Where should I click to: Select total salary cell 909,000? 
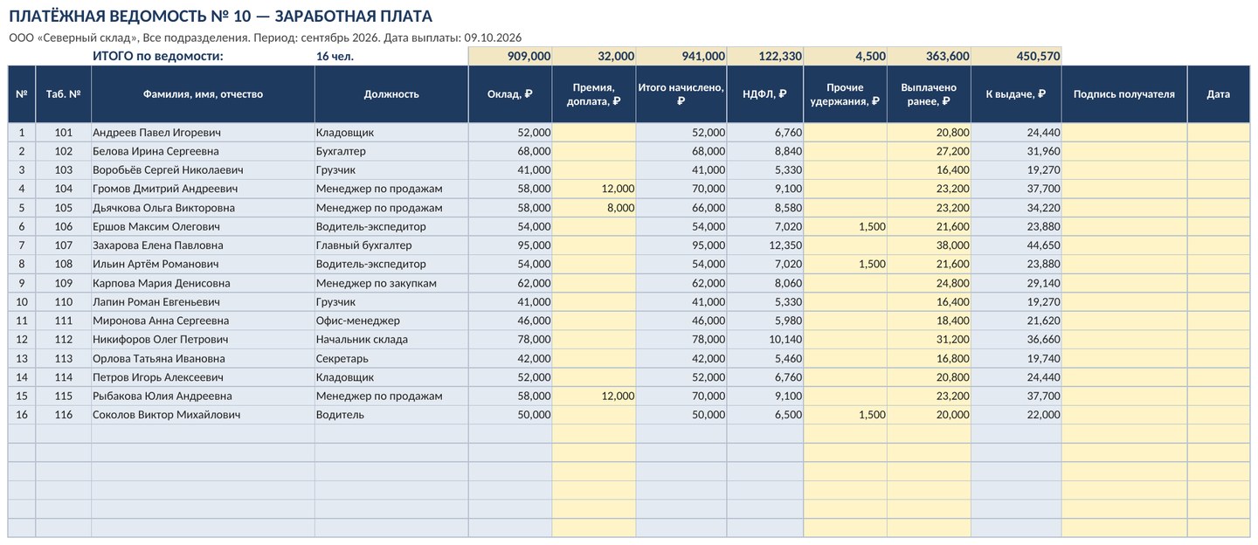pyautogui.click(x=510, y=56)
